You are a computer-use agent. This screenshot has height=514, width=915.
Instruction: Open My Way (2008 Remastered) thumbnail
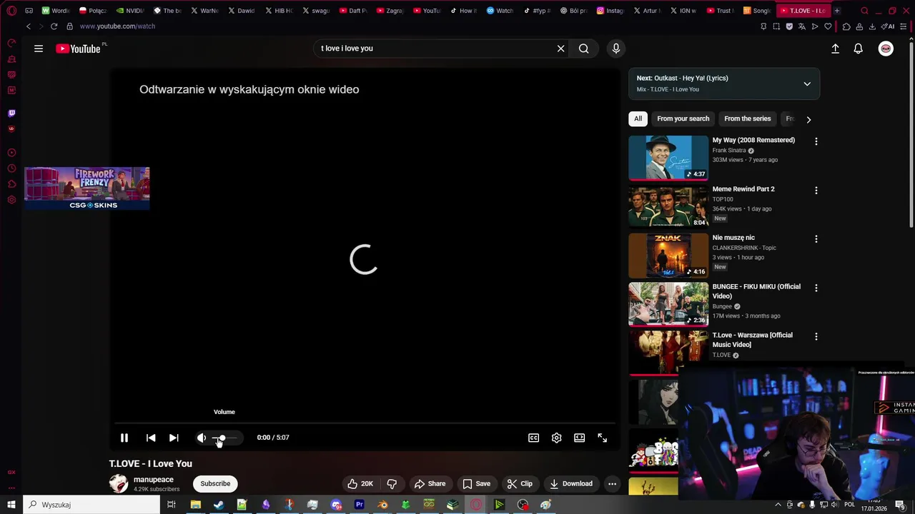[668, 158]
